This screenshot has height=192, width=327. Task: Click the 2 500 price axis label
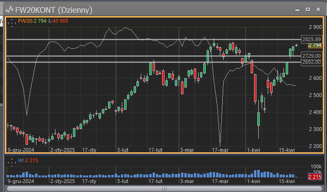tap(315, 95)
